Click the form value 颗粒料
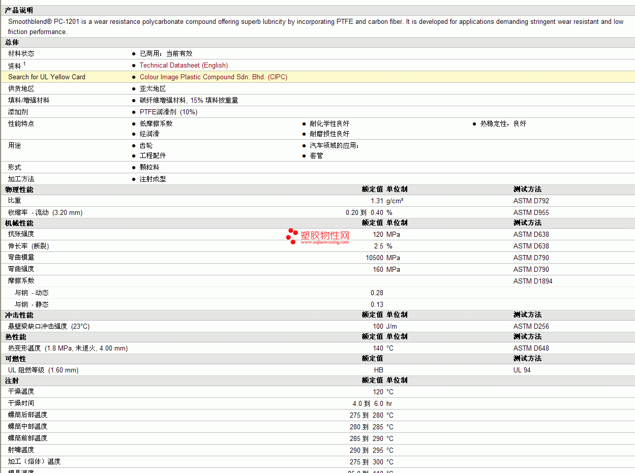The image size is (635, 473). click(x=149, y=167)
